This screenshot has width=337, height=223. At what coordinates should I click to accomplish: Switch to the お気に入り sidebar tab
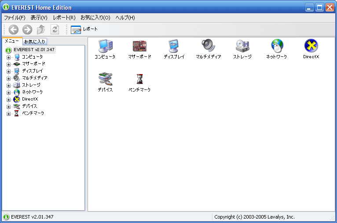point(35,41)
